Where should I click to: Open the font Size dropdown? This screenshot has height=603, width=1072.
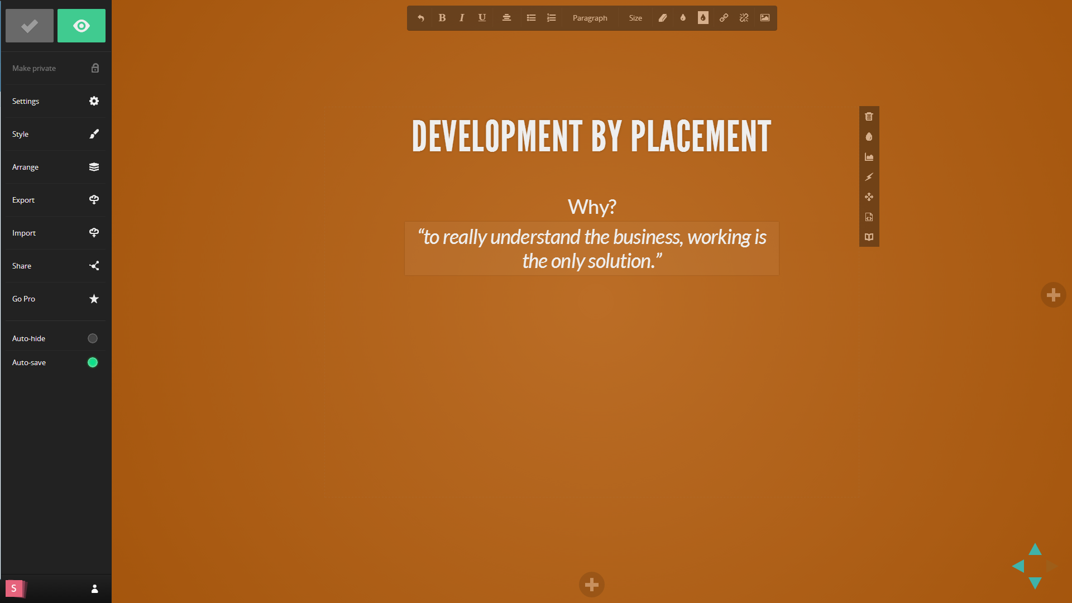(x=635, y=18)
